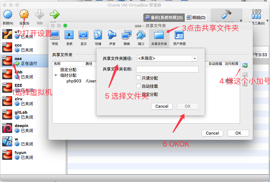Open the 共享文件夹路径 folder path dropdown
The width and height of the screenshot is (270, 182).
(x=194, y=58)
